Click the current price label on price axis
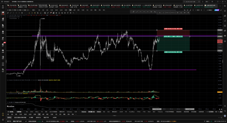 [x=220, y=41]
